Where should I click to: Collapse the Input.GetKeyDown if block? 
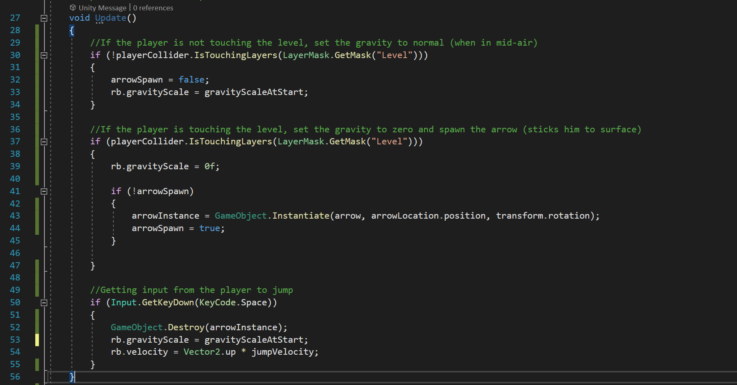(44, 303)
